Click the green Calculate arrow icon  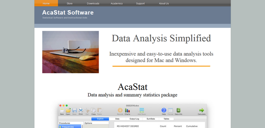(201, 110)
